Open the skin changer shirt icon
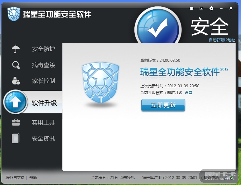This screenshot has width=241, height=185. [x=191, y=8]
